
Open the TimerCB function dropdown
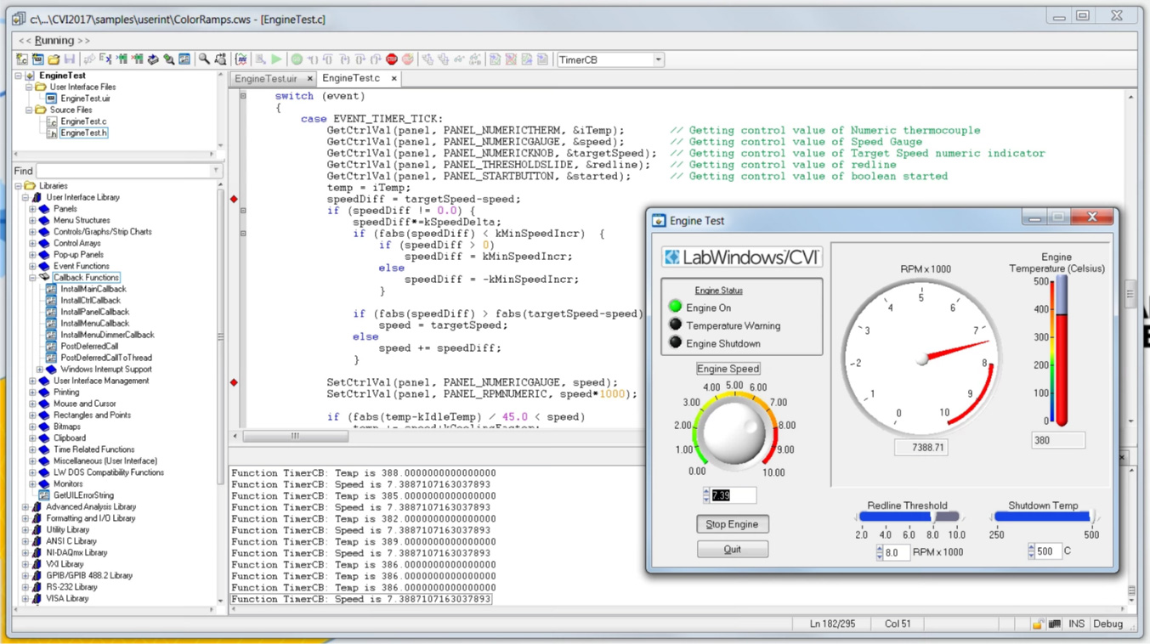coord(659,59)
